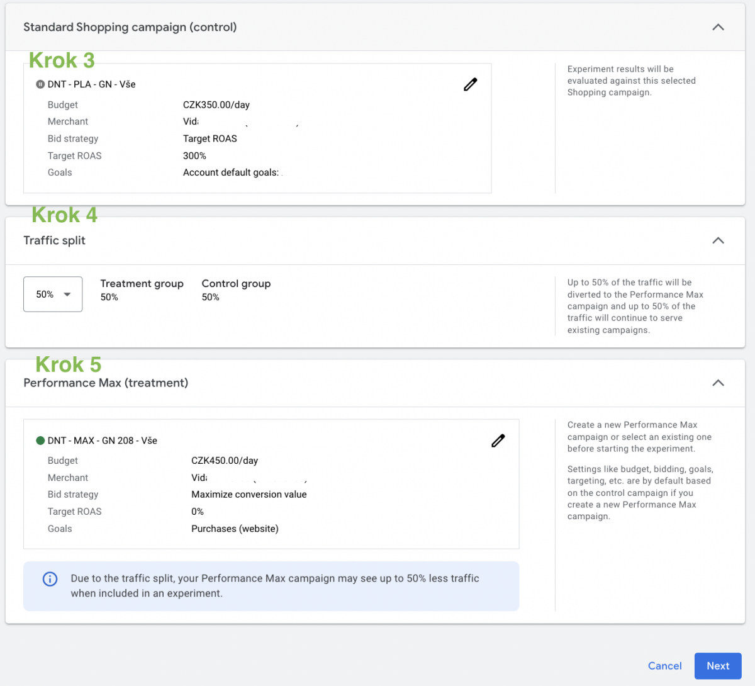Select campaign name DNT - PLA - GN - Vše
This screenshot has height=686, width=755.
(92, 84)
